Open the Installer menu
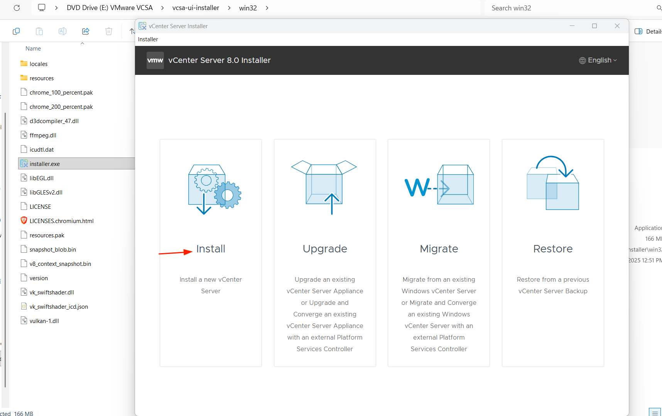 pyautogui.click(x=148, y=39)
